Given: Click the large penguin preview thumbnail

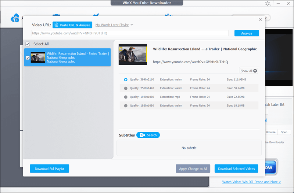Looking at the screenshot, I should [133, 54].
